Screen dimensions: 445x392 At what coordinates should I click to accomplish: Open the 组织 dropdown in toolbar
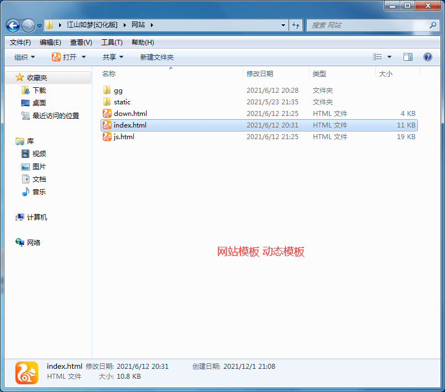[24, 57]
